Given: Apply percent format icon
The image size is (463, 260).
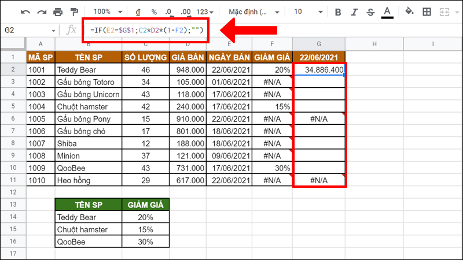Looking at the screenshot, I should coord(154,12).
